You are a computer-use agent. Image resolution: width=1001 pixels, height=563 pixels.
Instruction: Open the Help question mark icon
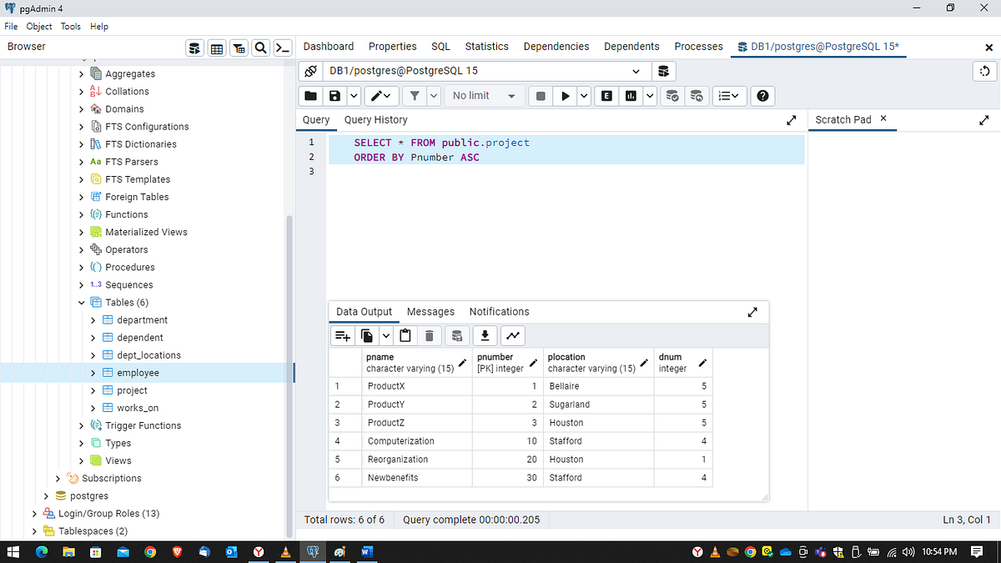click(x=762, y=96)
